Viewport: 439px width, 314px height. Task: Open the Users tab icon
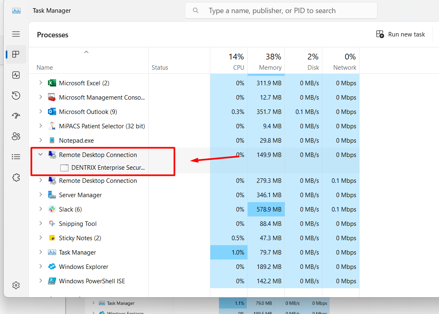[x=16, y=136]
